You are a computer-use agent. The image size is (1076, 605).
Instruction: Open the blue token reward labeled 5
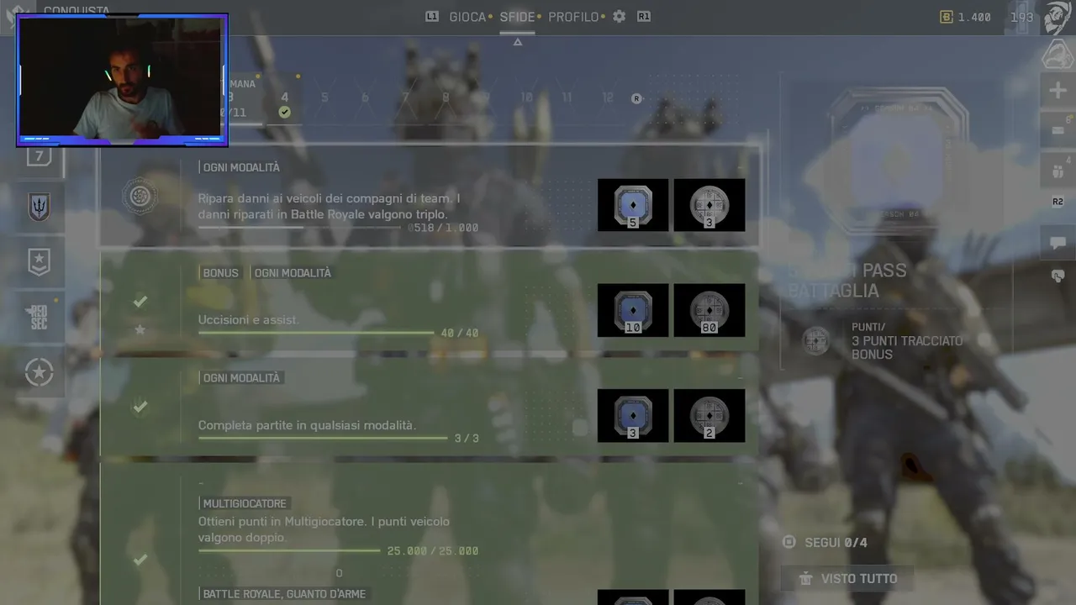pyautogui.click(x=633, y=205)
